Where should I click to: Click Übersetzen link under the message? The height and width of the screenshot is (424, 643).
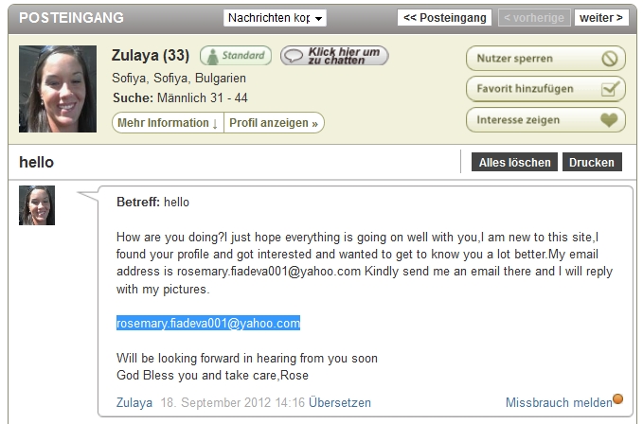(340, 402)
